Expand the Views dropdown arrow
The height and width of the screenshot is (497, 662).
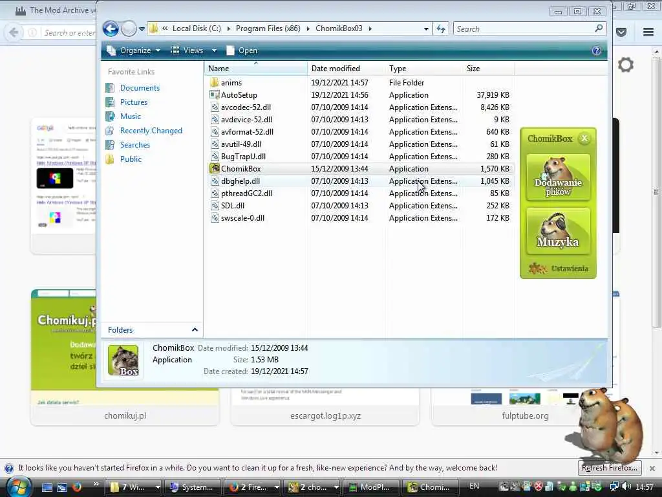214,50
